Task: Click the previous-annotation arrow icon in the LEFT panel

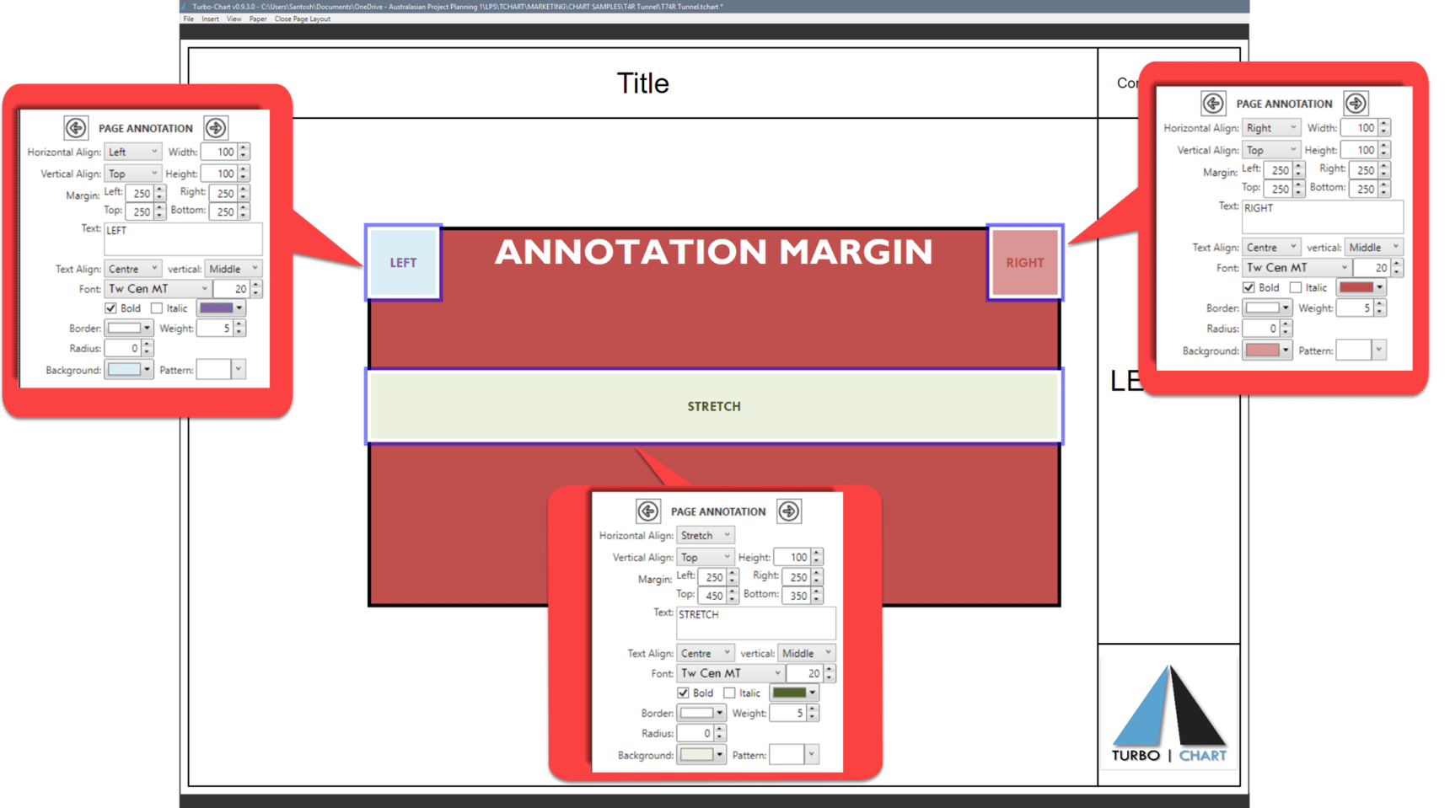Action: [77, 128]
